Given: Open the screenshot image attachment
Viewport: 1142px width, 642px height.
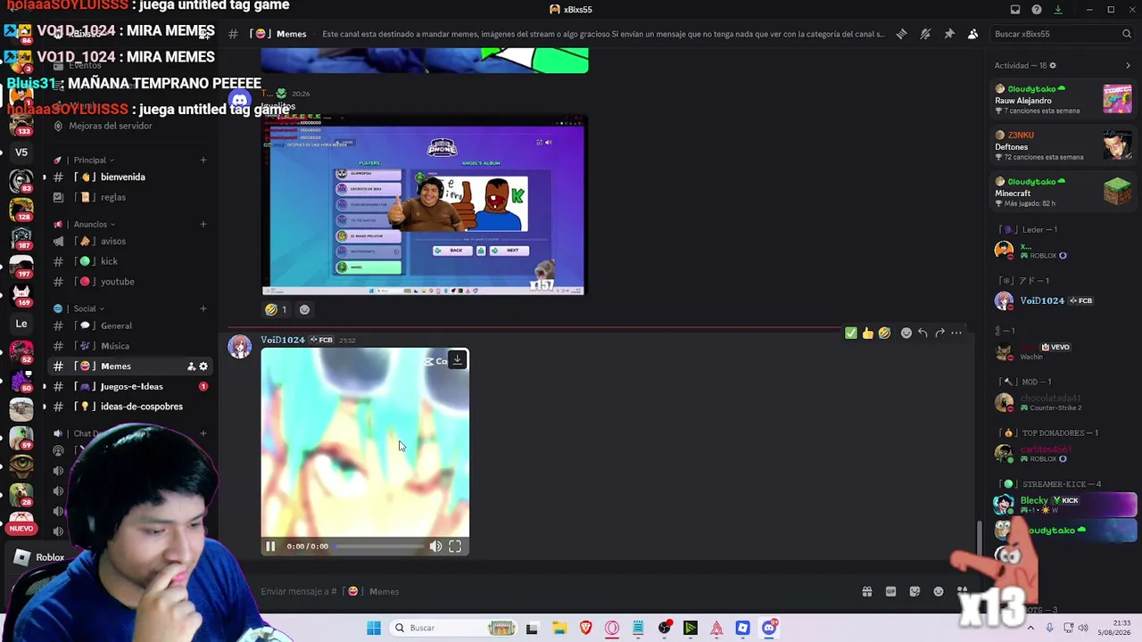Looking at the screenshot, I should pyautogui.click(x=424, y=205).
